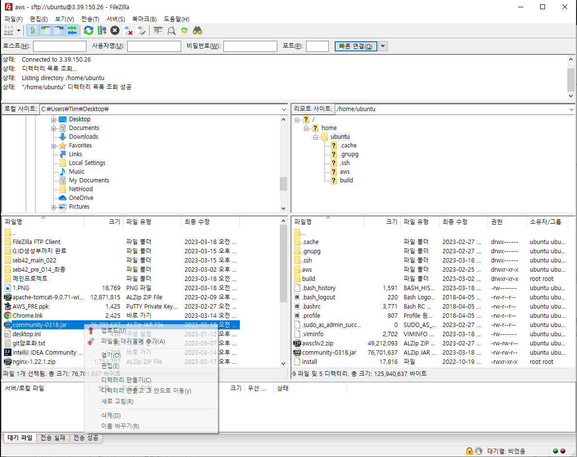The height and width of the screenshot is (457, 577).
Task: Toggle directory comparison toolbar icon
Action: [171, 31]
